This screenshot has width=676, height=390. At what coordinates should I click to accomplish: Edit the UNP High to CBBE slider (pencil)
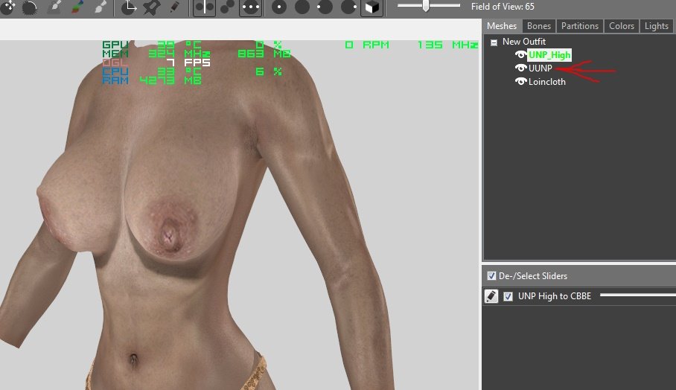point(491,296)
